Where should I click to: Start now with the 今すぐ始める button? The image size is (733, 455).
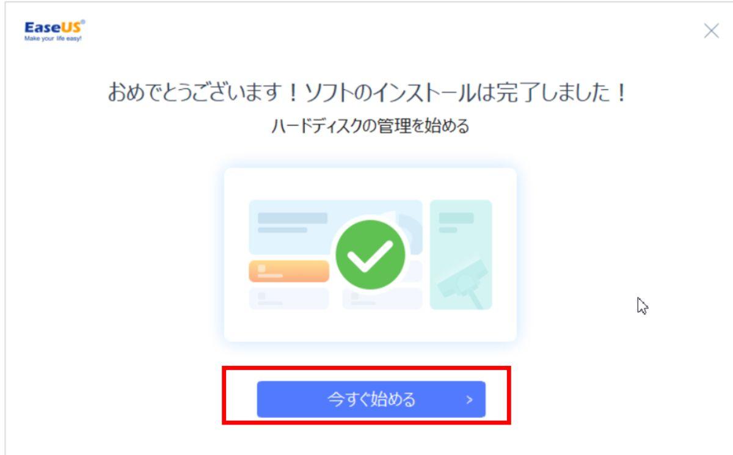pyautogui.click(x=371, y=399)
